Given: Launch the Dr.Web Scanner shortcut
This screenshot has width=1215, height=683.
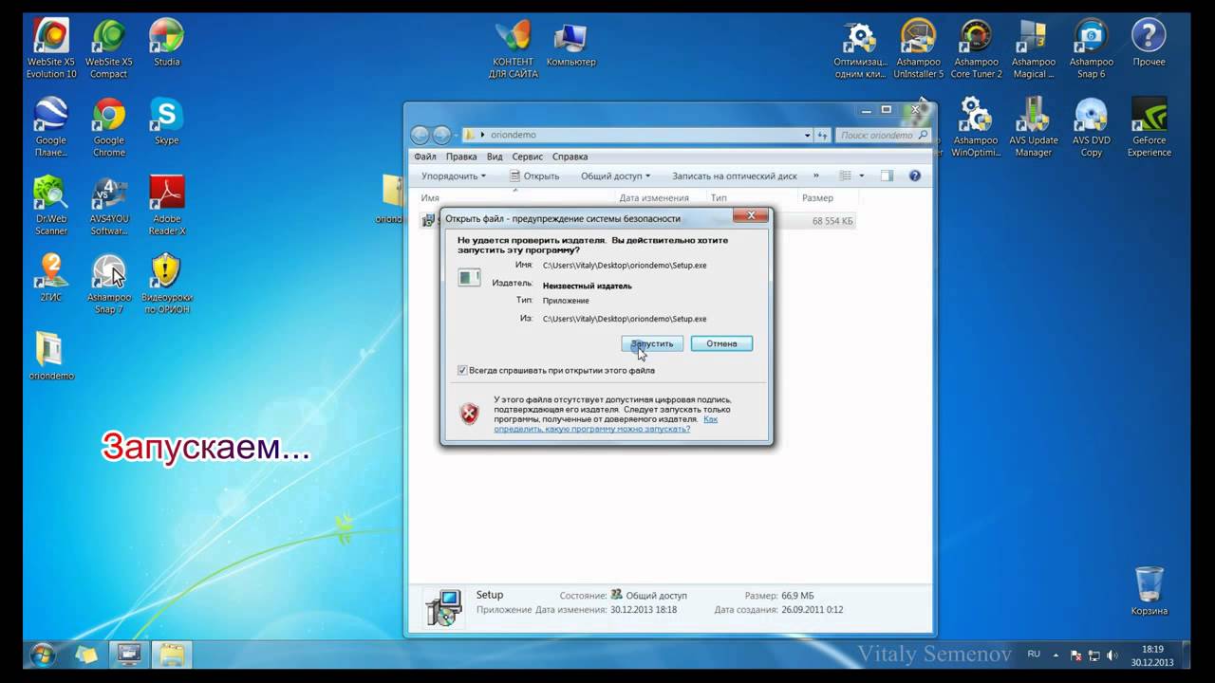Looking at the screenshot, I should pos(51,206).
